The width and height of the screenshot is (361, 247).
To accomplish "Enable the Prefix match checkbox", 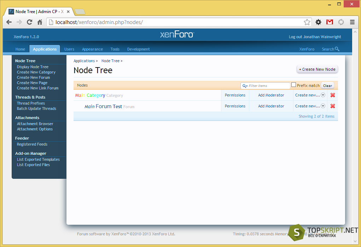I will pos(293,85).
